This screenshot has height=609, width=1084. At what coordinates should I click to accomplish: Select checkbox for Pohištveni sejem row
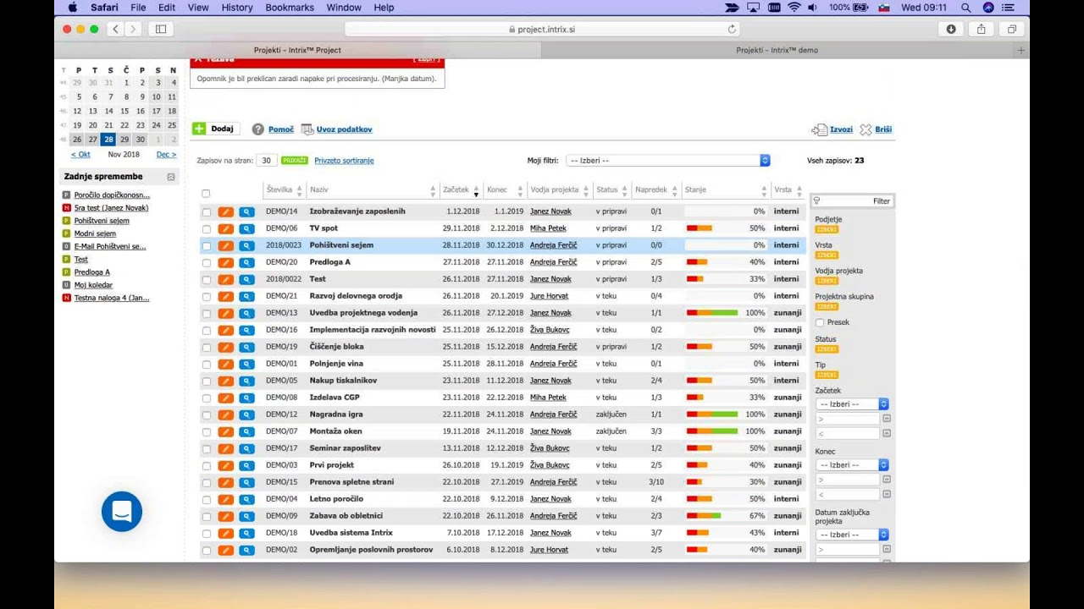click(206, 245)
